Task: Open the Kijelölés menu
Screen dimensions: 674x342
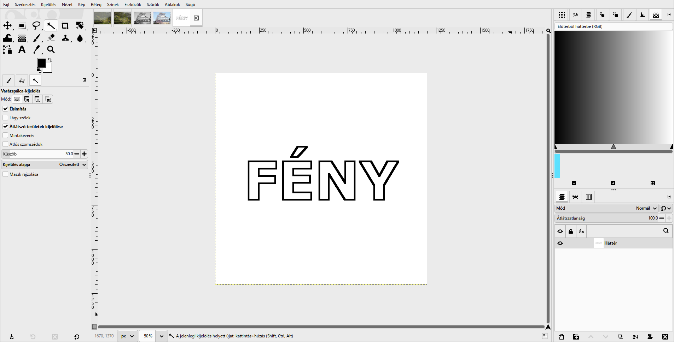Action: [48, 5]
